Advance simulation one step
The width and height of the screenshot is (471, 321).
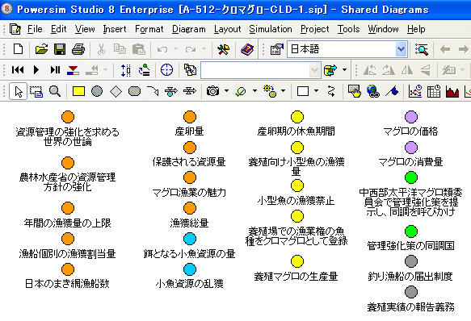[x=55, y=70]
